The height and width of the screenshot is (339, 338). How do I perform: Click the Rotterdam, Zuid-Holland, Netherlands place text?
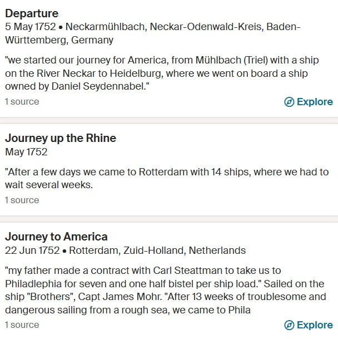157,250
